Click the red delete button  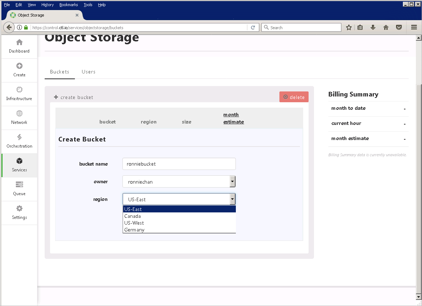click(x=294, y=97)
